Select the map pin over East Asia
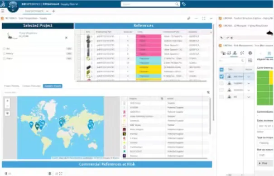Screen dimensions: 274x176 pos(90,126)
